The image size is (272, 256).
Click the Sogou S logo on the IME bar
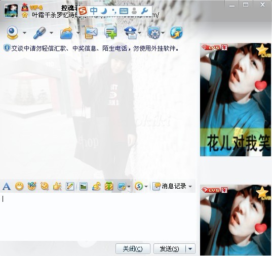tap(83, 11)
